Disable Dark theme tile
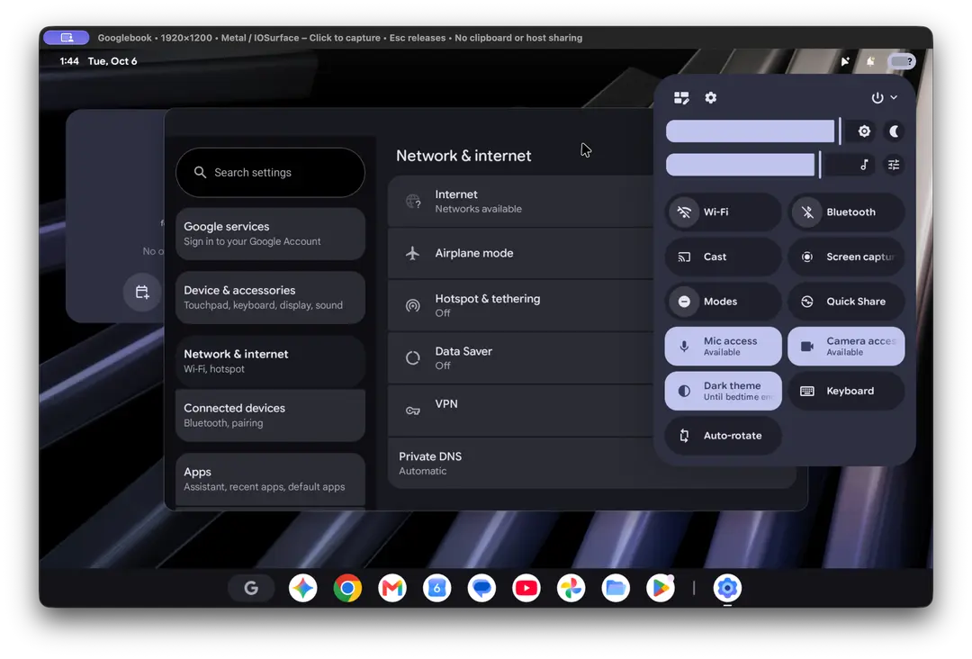This screenshot has width=972, height=659. 723,391
